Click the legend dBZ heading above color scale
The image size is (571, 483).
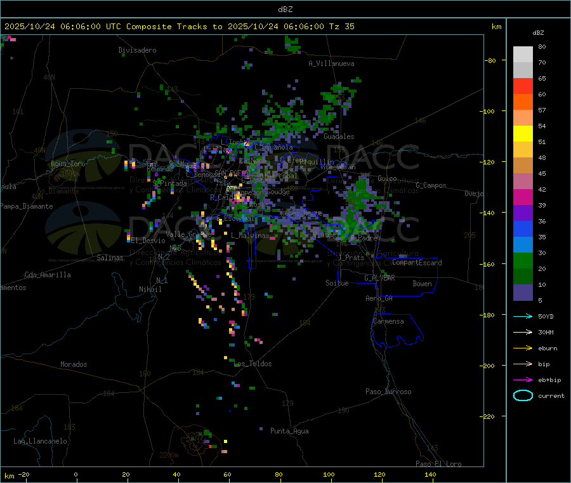coord(538,33)
